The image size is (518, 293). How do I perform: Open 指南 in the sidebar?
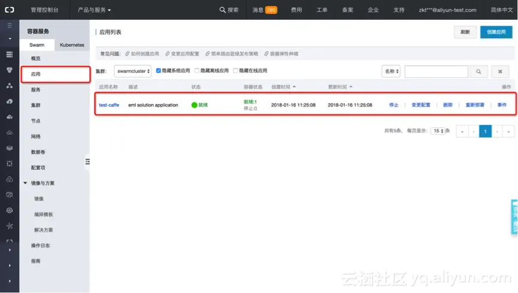[36, 261]
